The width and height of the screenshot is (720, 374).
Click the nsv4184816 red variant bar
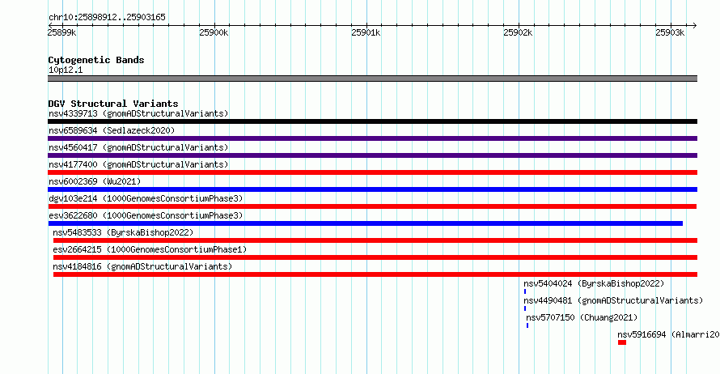tap(375, 274)
